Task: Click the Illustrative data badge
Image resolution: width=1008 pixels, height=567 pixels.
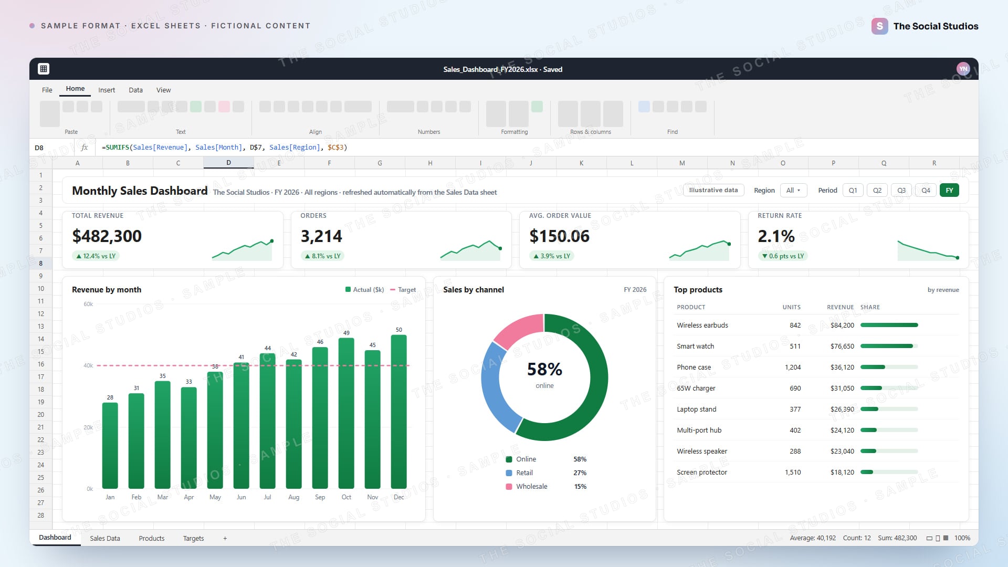Action: coord(713,190)
